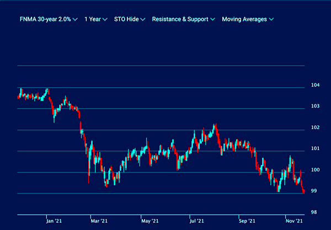Click the Sep '21 date axis label
331x230 pixels.
tap(245, 221)
